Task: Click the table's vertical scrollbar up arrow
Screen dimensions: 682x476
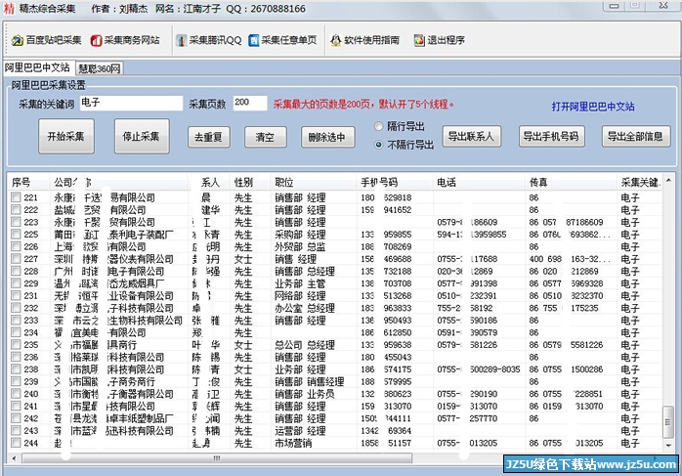Action: click(x=668, y=180)
